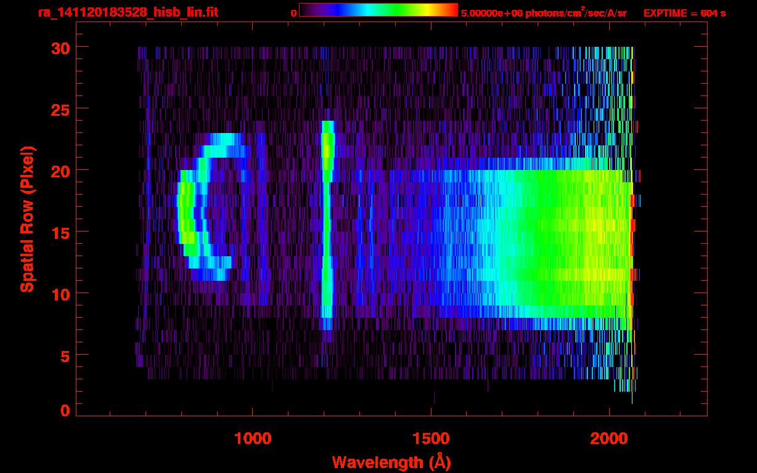Click the y-axis tick label 25
Screen dimensions: 757x473
tap(60, 109)
